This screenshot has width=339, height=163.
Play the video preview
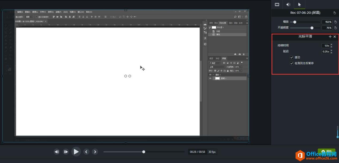[76, 152]
